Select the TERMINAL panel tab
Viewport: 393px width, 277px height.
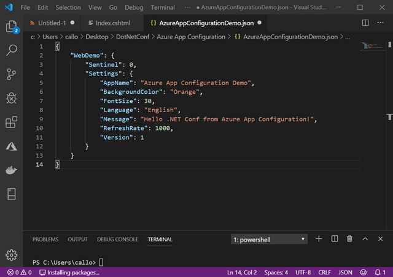click(x=160, y=240)
